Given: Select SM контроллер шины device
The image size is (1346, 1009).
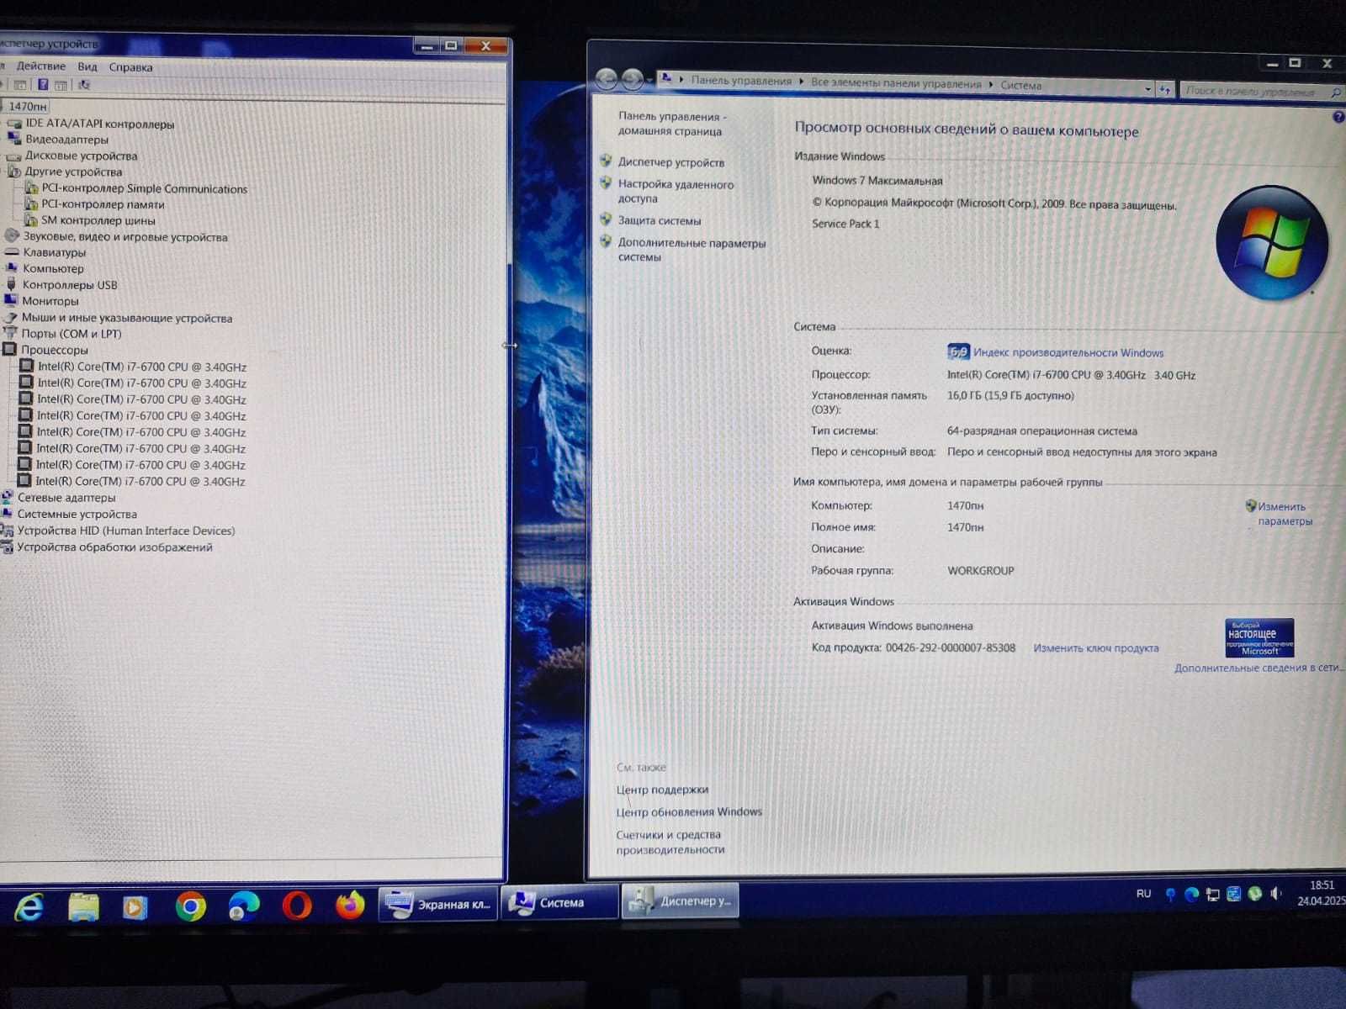Looking at the screenshot, I should click(x=98, y=220).
